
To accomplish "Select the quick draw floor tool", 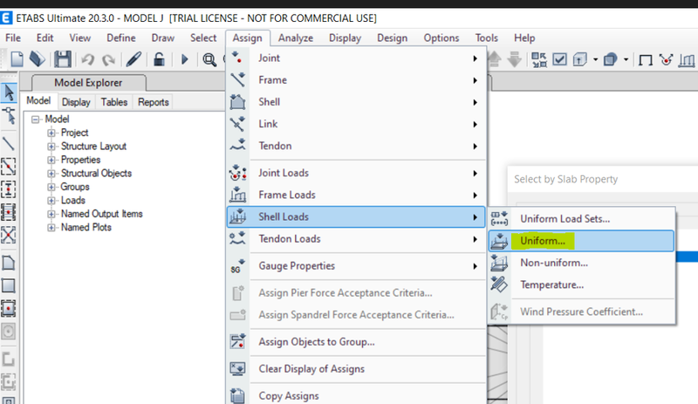I will pos(9,308).
